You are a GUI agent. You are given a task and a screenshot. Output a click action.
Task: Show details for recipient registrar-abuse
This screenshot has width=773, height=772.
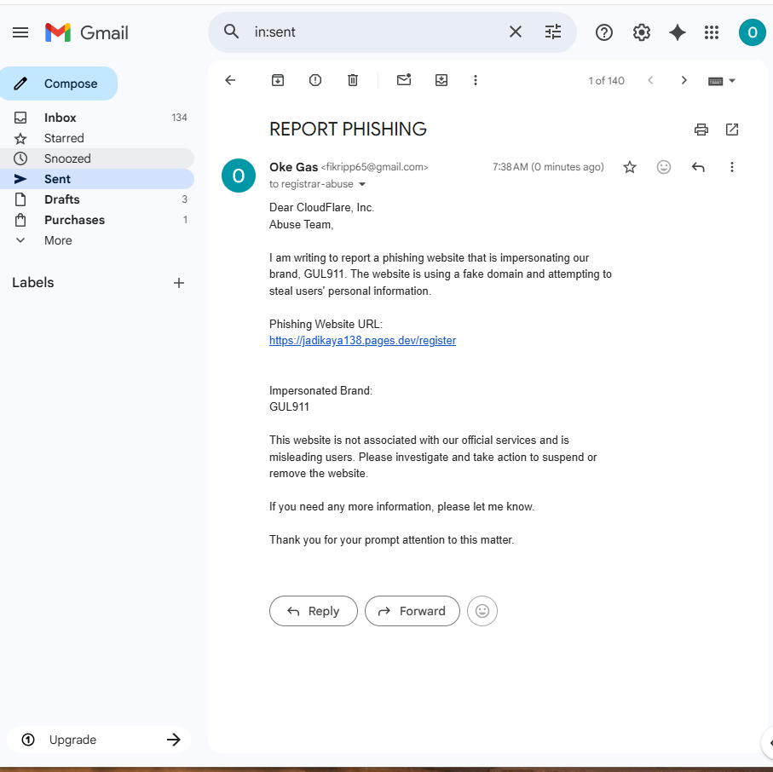[362, 184]
